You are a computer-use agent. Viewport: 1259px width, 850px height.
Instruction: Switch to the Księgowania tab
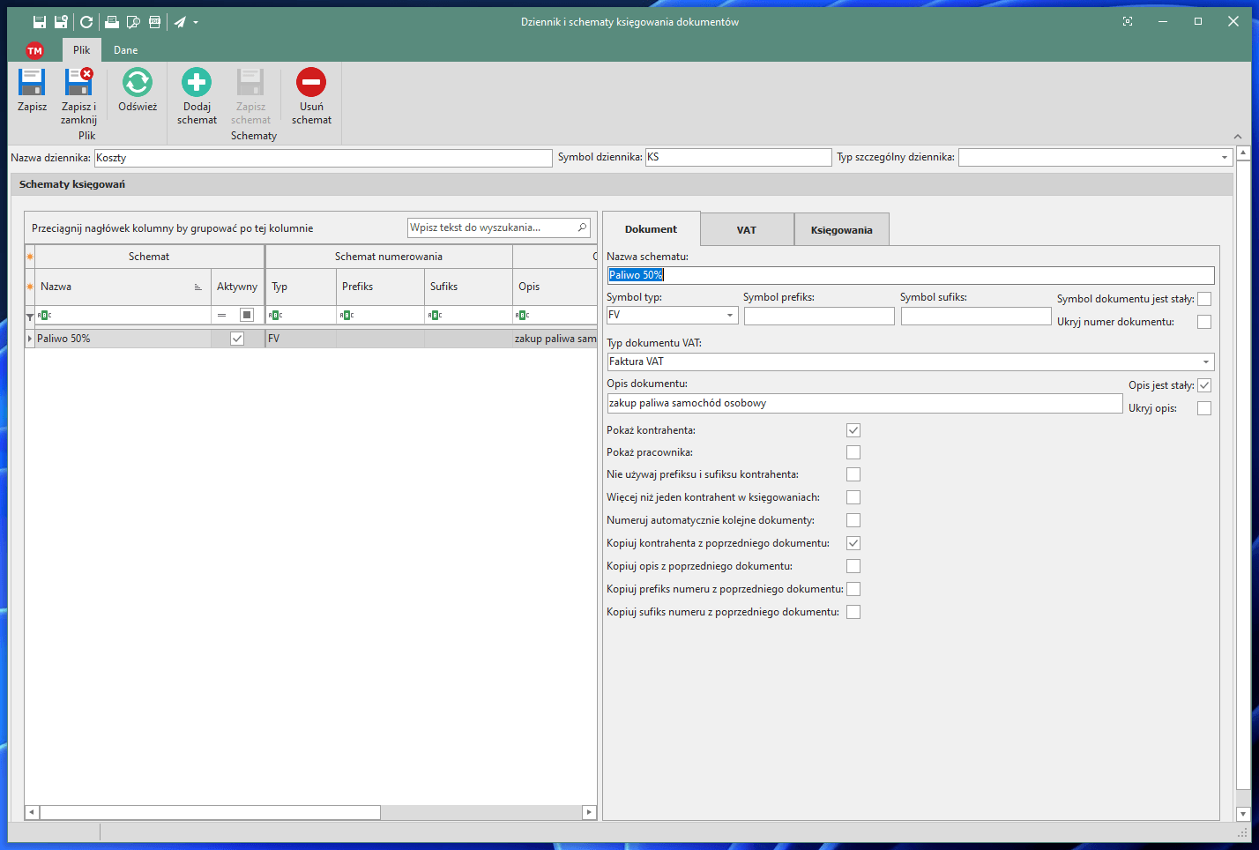(841, 230)
